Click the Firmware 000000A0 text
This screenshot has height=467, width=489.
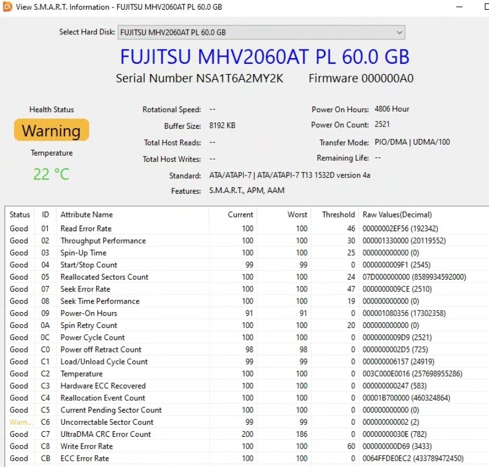[361, 78]
